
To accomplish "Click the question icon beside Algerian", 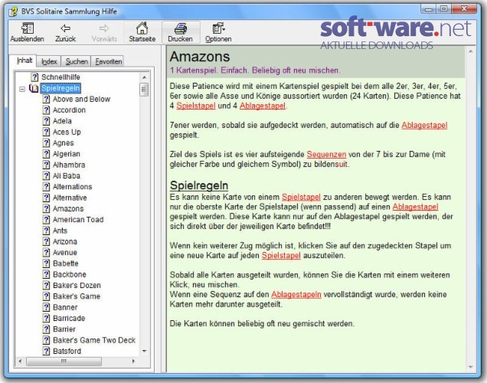I will (x=46, y=154).
